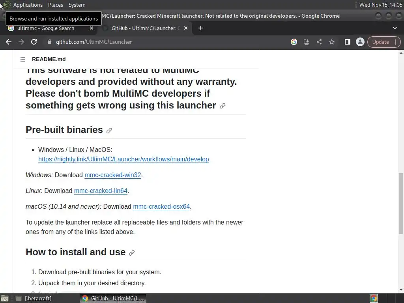This screenshot has width=404, height=303.
Task: Open the README outline list icon
Action: click(22, 59)
